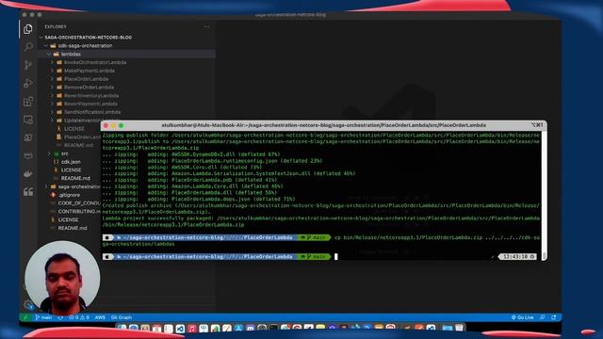The height and width of the screenshot is (339, 603).
Task: Expand the PlaceOrderLambda folder
Action: [53, 79]
